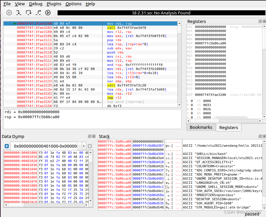Select the instruction at address 3fae3135
The width and height of the screenshot is (266, 217).
tap(59, 85)
